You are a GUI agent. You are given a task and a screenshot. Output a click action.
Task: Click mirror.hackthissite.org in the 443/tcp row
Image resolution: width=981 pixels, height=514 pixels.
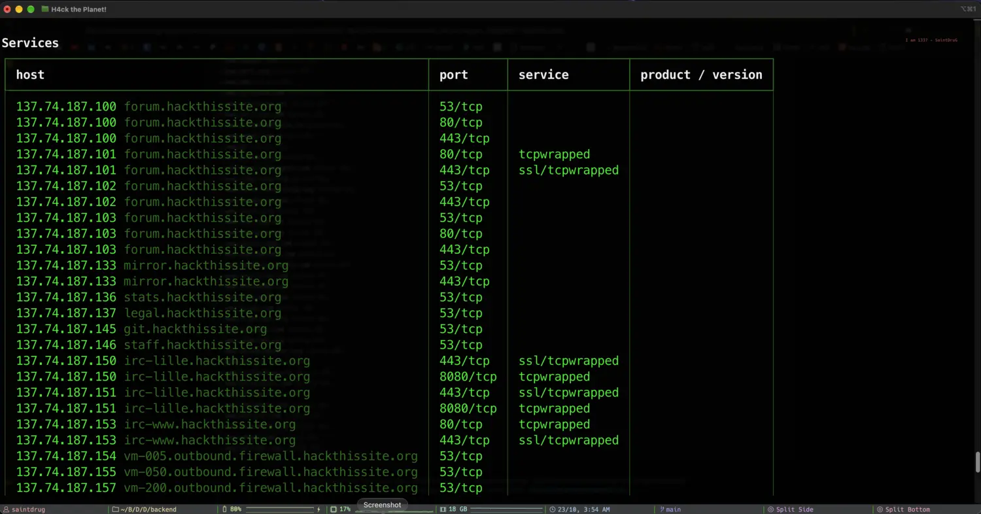pyautogui.click(x=206, y=281)
